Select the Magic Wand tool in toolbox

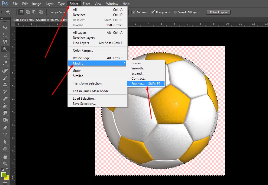tap(5, 49)
